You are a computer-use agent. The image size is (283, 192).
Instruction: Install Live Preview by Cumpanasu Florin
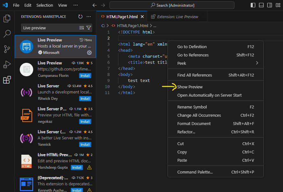pos(85,76)
